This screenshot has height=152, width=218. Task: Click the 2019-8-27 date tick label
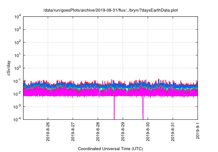click(73, 132)
